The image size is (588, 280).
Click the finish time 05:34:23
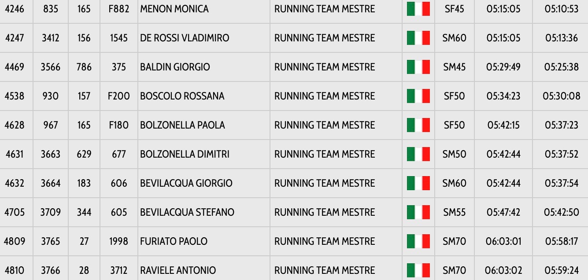pyautogui.click(x=503, y=96)
